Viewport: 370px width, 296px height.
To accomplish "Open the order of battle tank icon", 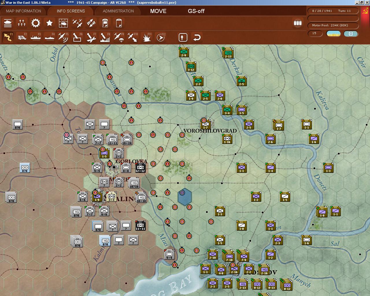I will pyautogui.click(x=8, y=23).
